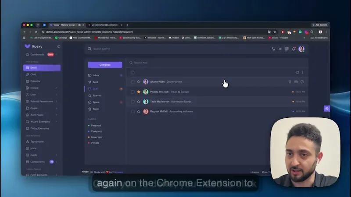Expand the Components sidebar menu
351x197 pixels.
pos(42,162)
